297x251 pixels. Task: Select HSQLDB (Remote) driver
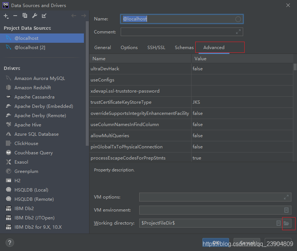pyautogui.click(x=43, y=199)
